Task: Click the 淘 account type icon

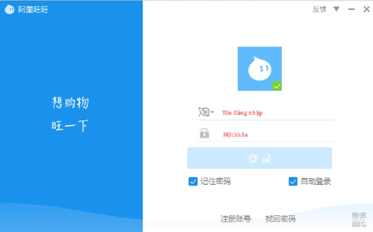Action: click(204, 112)
